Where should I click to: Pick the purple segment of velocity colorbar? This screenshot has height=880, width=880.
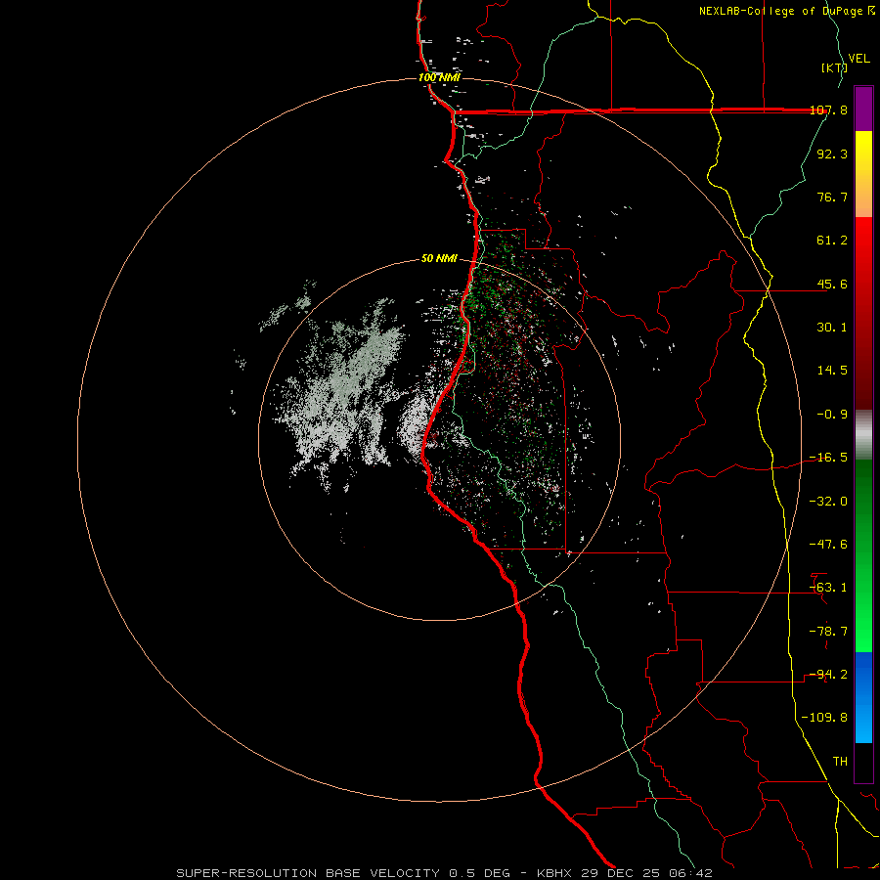[x=863, y=109]
